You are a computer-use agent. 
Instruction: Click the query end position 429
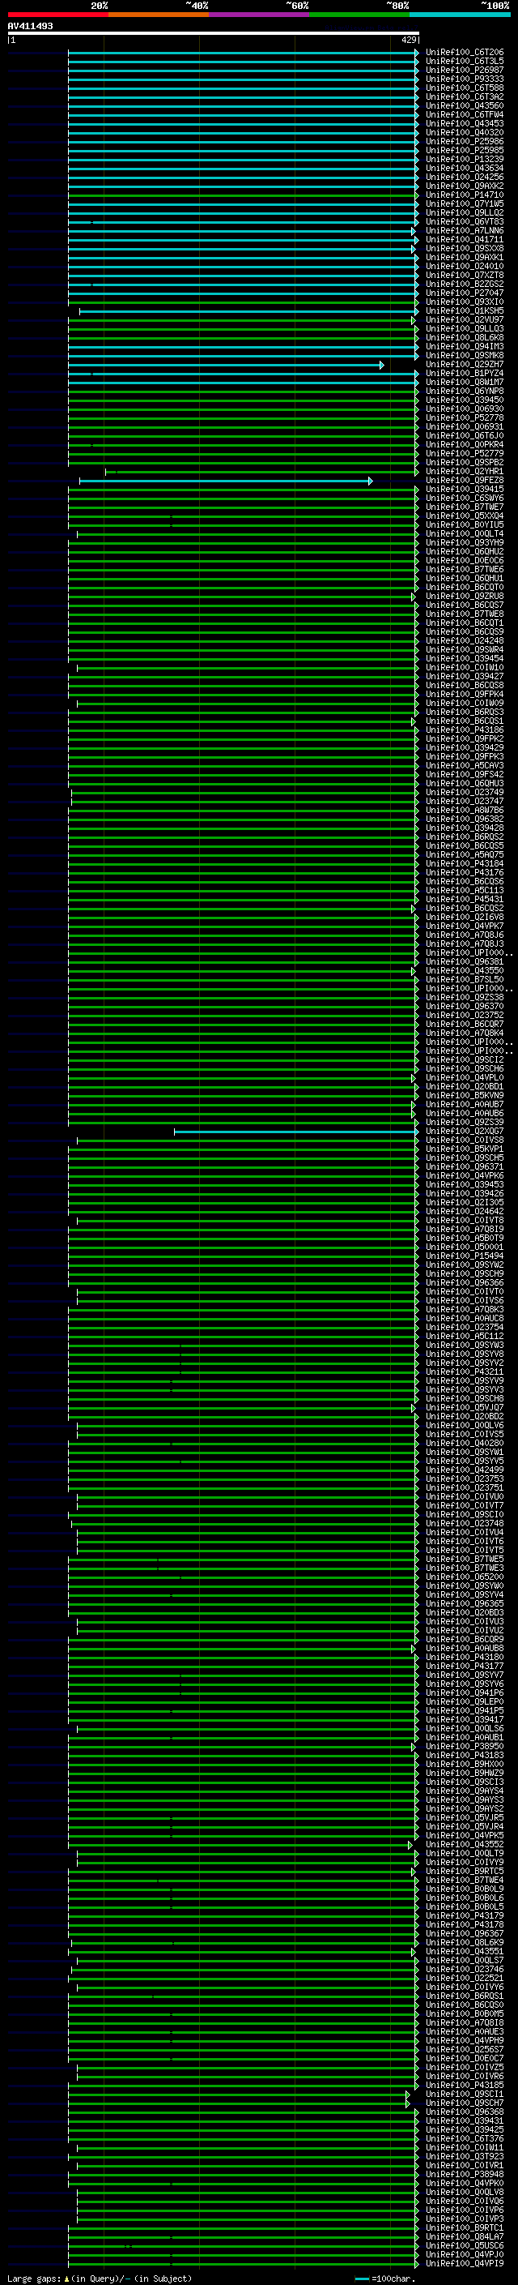click(x=408, y=41)
